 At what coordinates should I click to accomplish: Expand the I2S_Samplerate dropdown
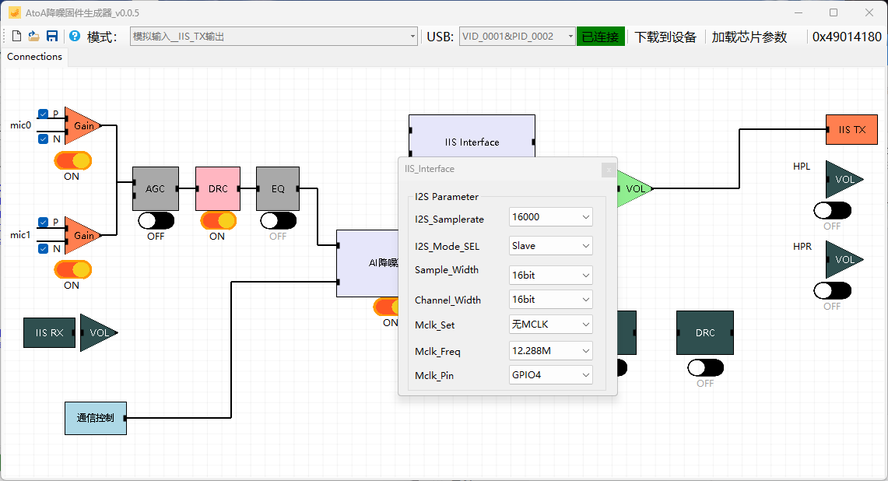coord(550,217)
